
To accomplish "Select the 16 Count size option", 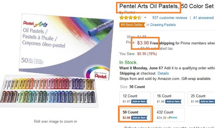I will [x=169, y=99].
